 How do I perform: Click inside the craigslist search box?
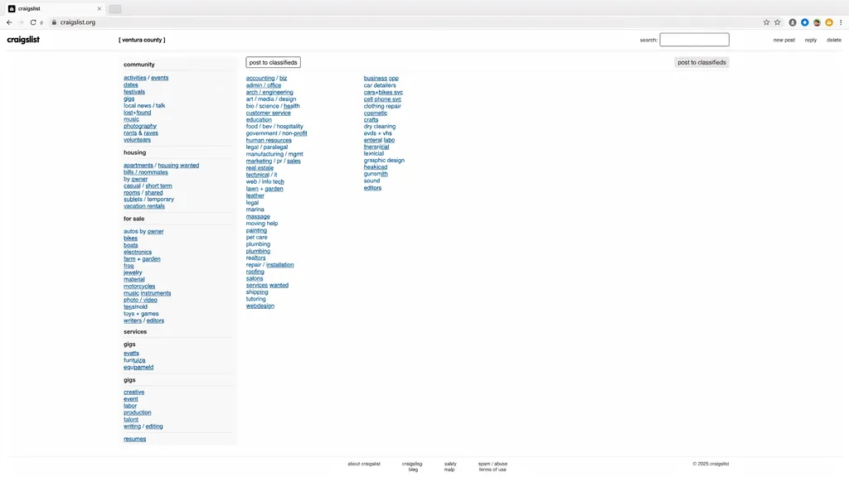[x=694, y=40]
